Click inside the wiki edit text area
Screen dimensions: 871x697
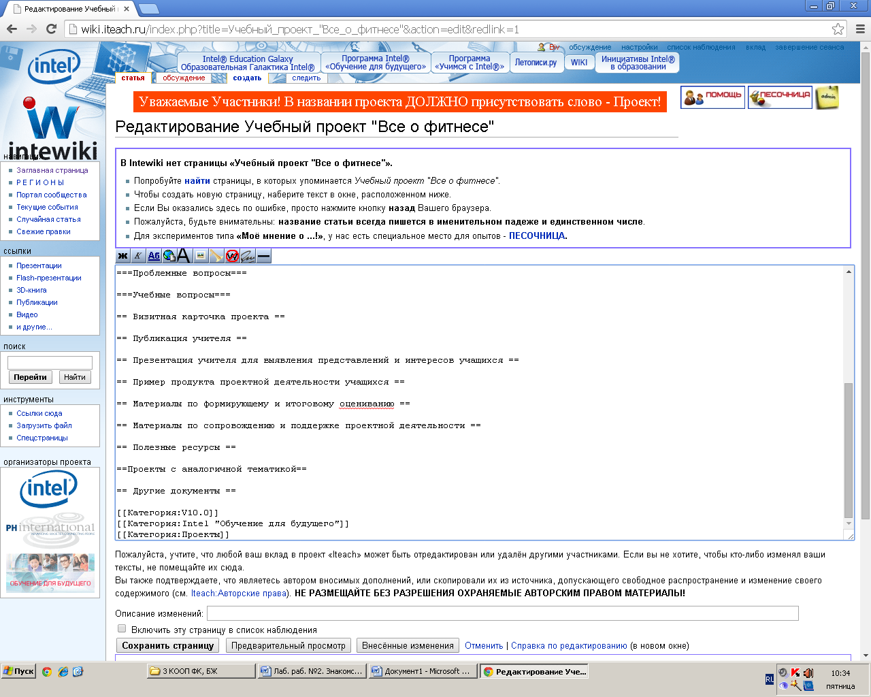479,403
